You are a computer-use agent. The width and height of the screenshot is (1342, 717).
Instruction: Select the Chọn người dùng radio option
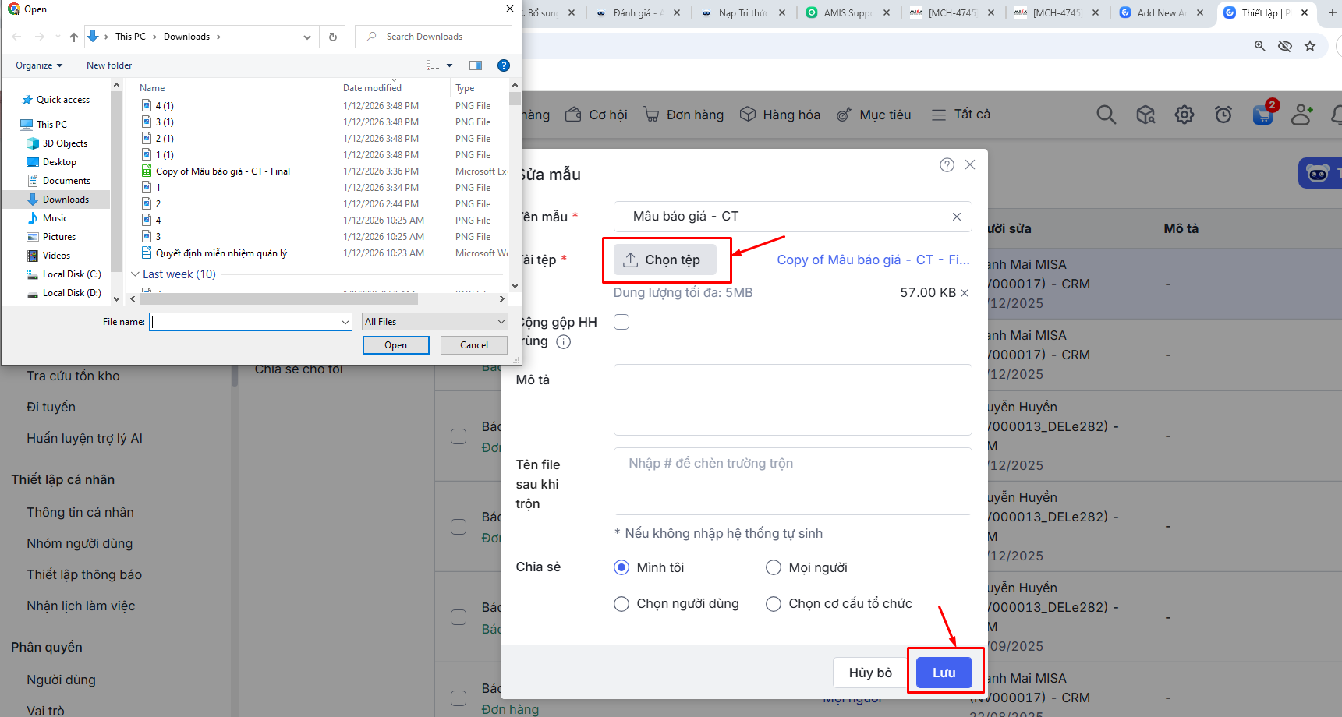[621, 604]
